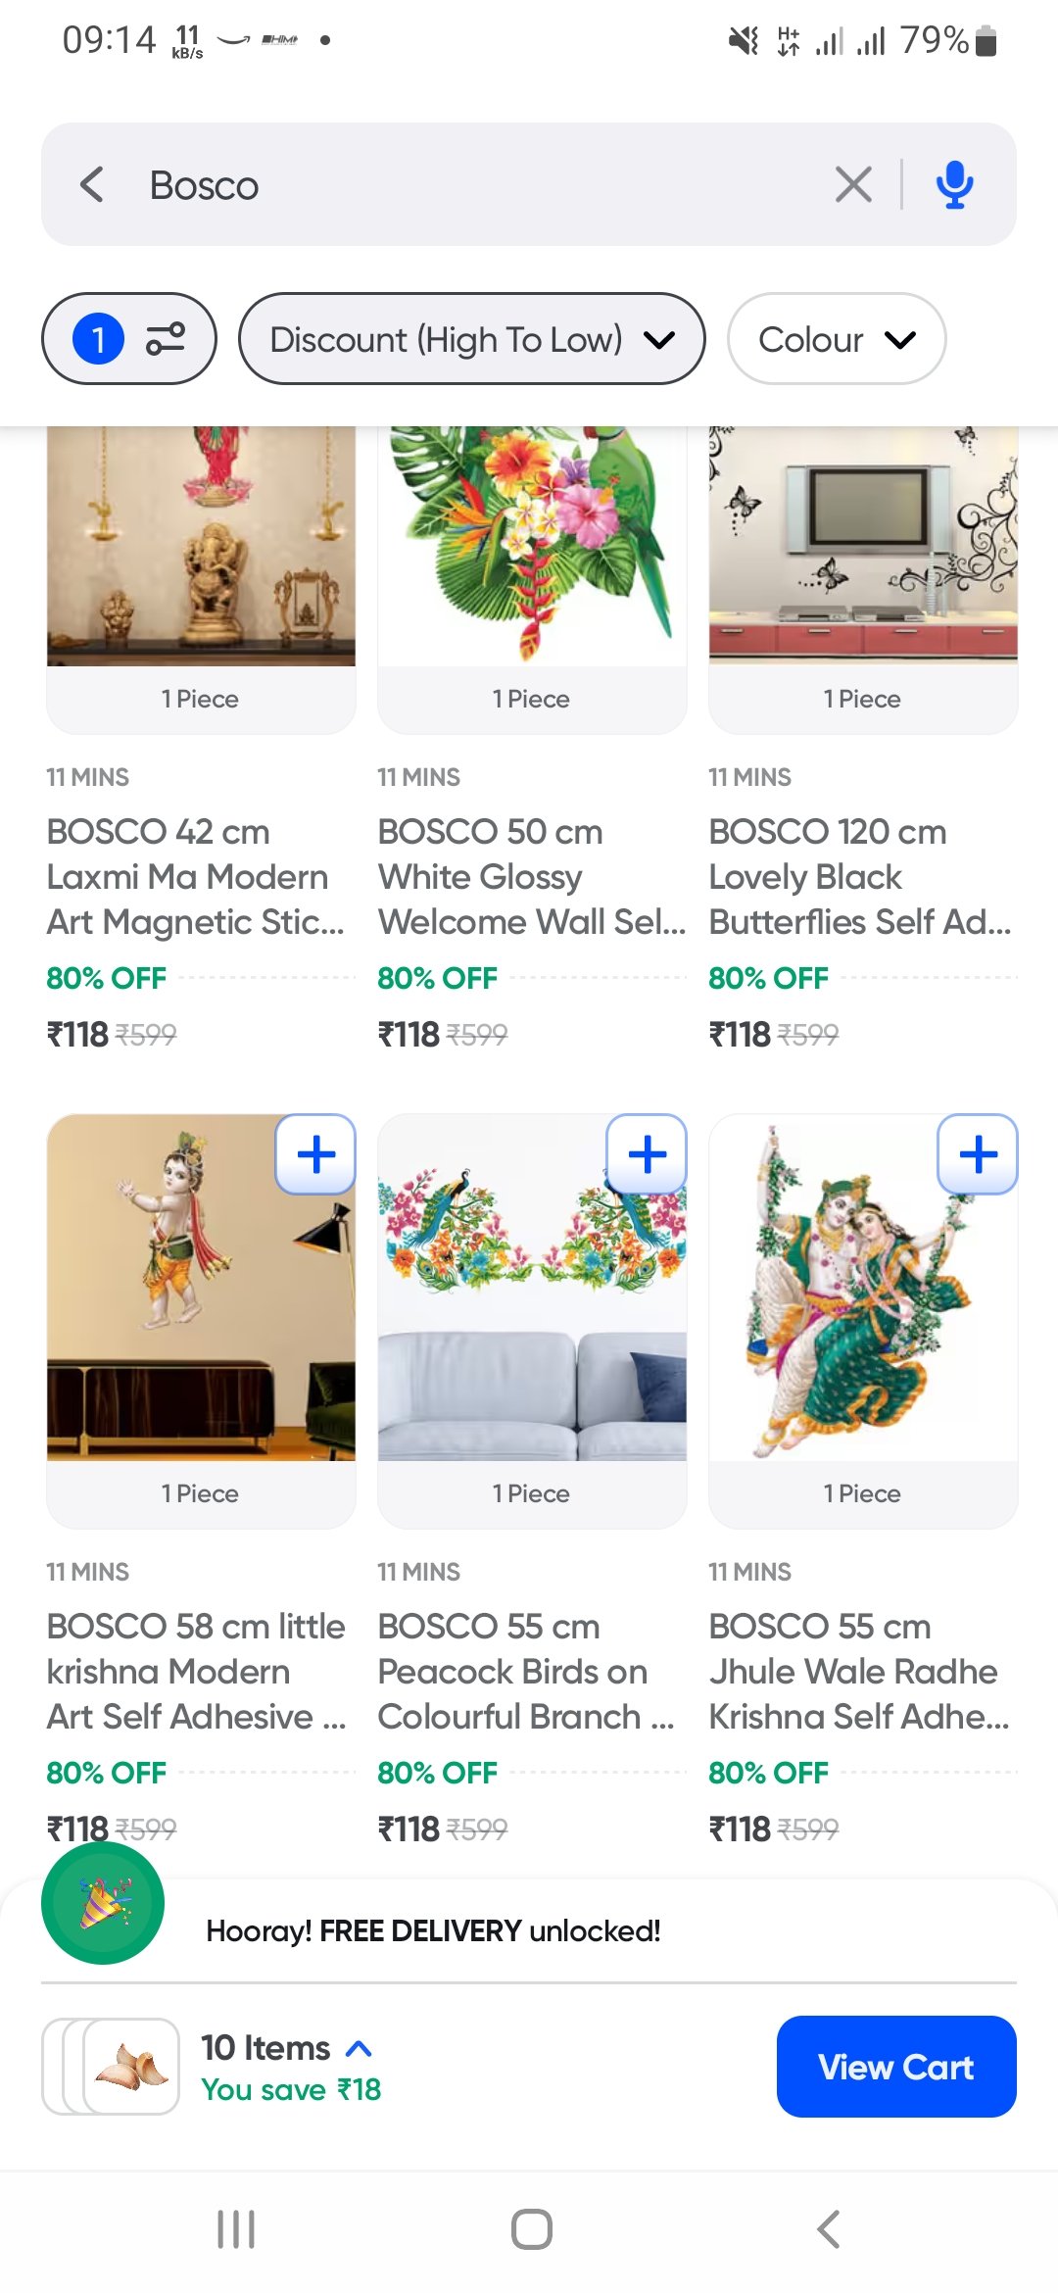This screenshot has height=2293, width=1058.
Task: Add Peacock Birds sticker with plus icon
Action: [x=647, y=1154]
